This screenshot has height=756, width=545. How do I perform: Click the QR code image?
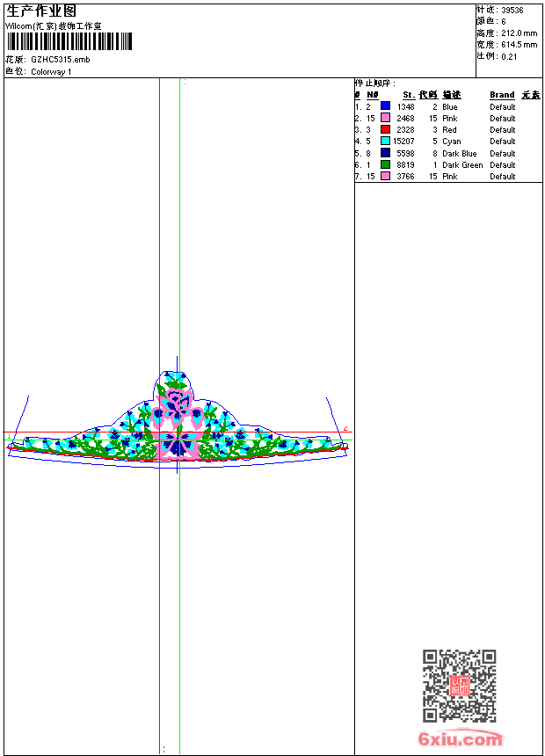click(x=459, y=686)
